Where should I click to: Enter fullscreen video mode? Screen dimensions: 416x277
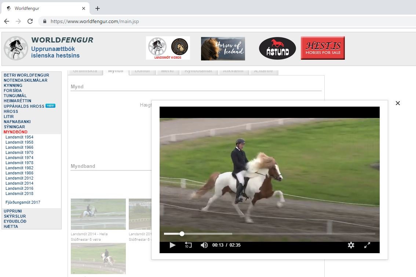click(x=367, y=245)
